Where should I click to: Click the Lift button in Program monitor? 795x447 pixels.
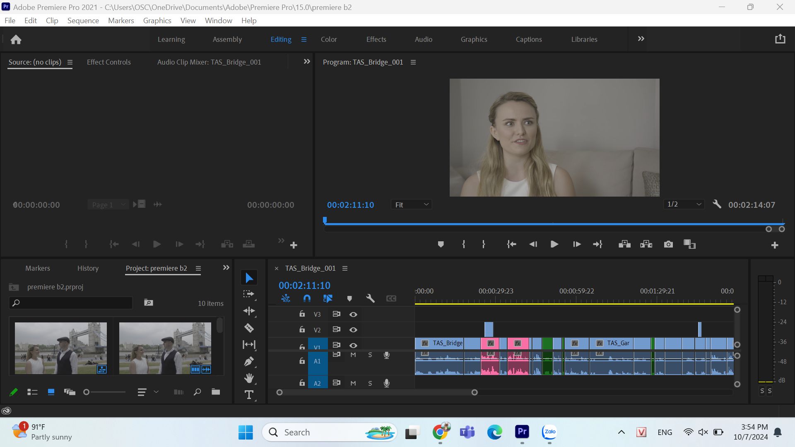tap(624, 245)
